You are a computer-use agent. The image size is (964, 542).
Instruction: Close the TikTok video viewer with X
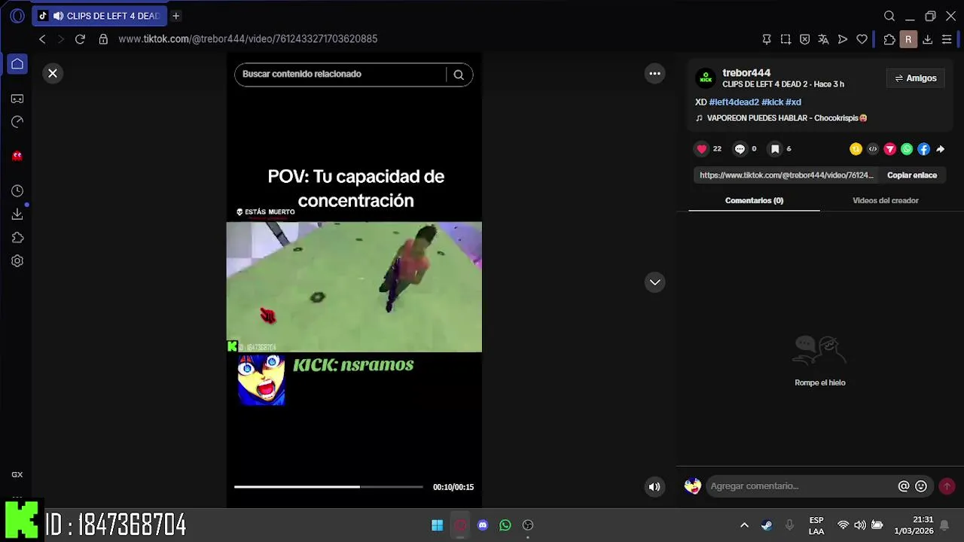click(53, 73)
